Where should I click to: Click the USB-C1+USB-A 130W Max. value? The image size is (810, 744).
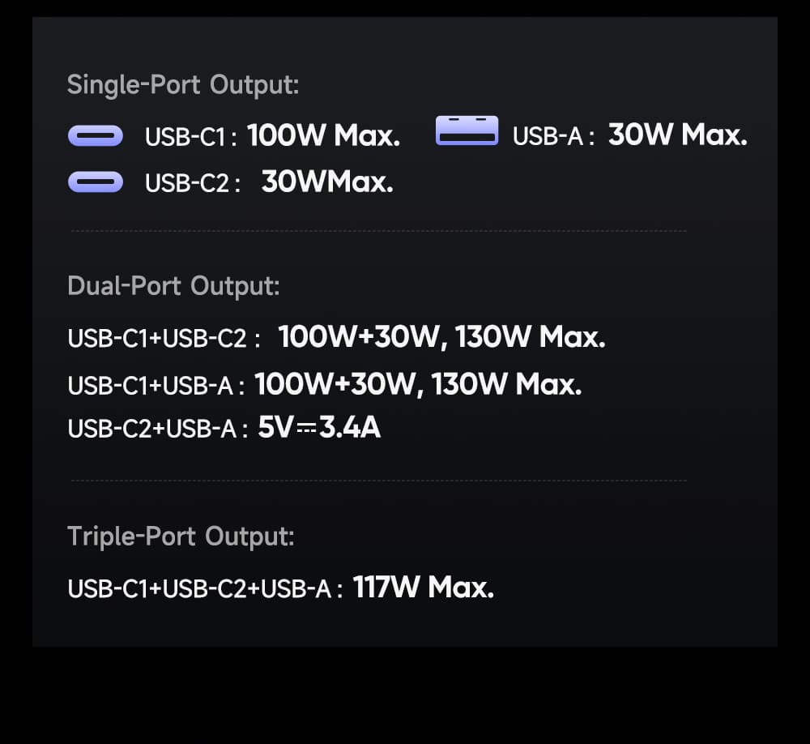click(418, 384)
